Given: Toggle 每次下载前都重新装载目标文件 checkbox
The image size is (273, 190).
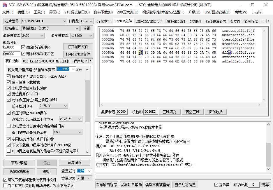Looking at the screenshot, I should (x=5, y=180).
